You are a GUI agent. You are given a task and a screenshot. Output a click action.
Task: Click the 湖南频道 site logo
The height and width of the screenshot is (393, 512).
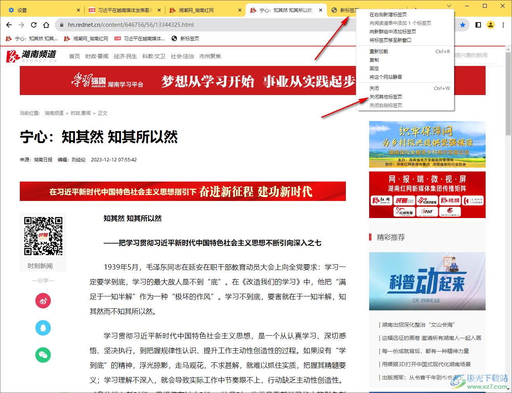click(32, 56)
